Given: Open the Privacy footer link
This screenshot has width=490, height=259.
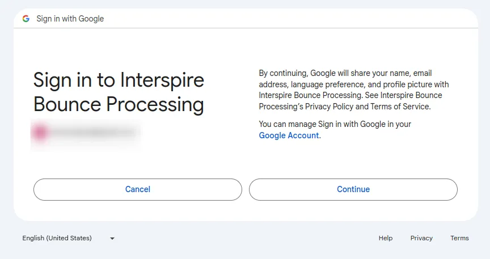Looking at the screenshot, I should (x=421, y=238).
